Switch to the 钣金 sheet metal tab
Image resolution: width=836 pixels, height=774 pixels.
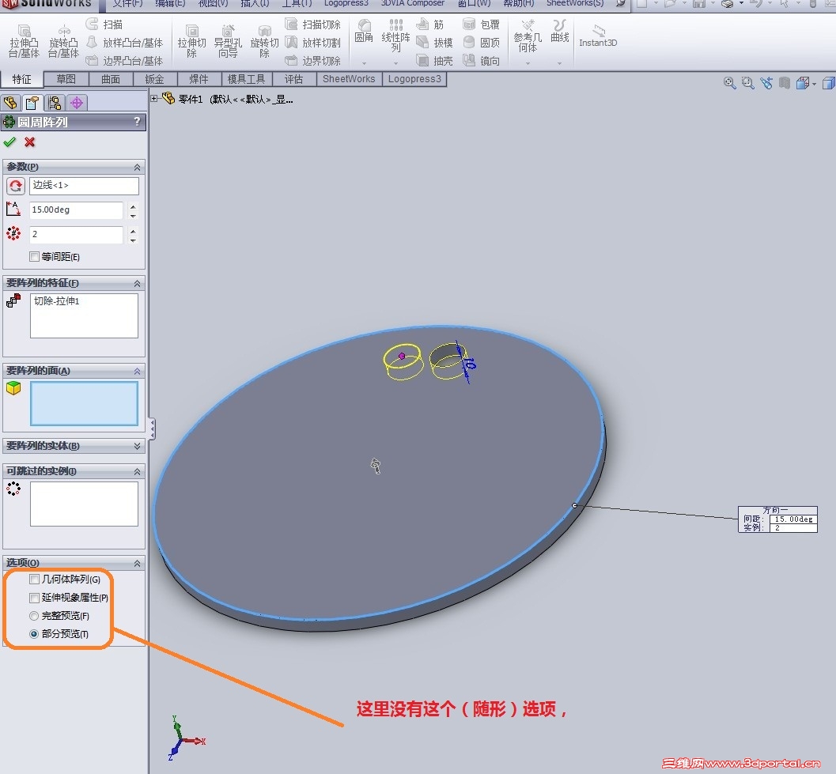tap(154, 79)
